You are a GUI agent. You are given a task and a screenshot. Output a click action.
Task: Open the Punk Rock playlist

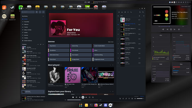coord(33,86)
